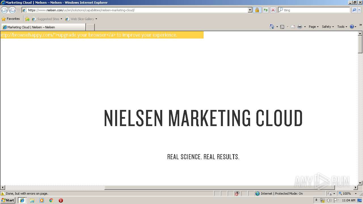363x204 pixels.
Task: Click the InPrivate filtering blocked icon
Action: pos(237,194)
